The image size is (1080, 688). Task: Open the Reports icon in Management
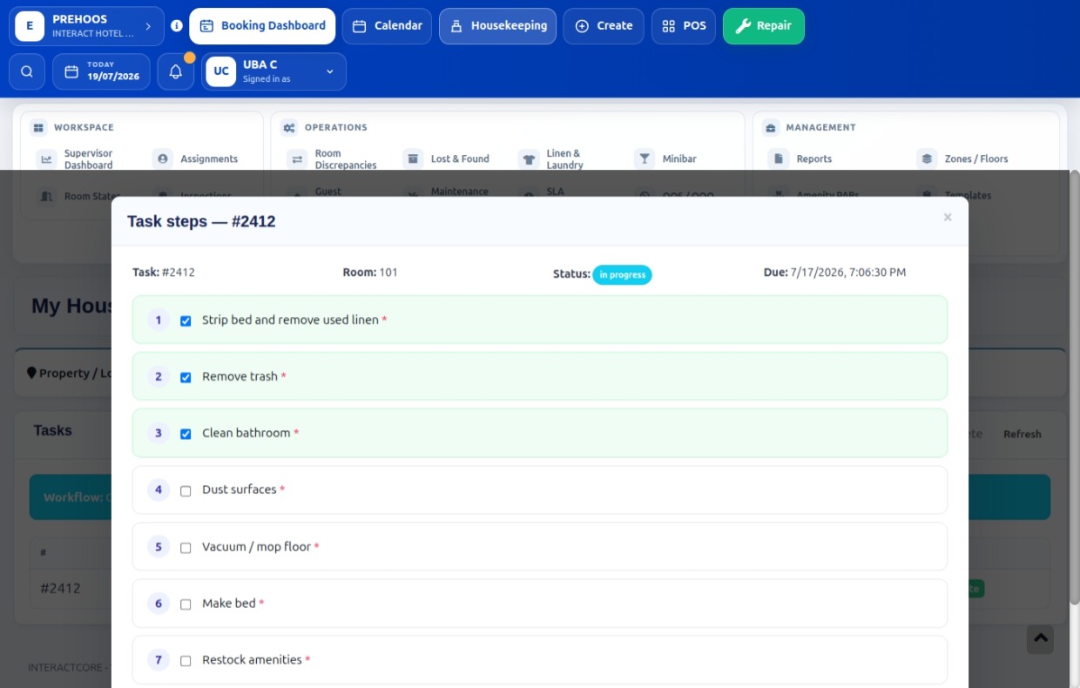coord(778,159)
